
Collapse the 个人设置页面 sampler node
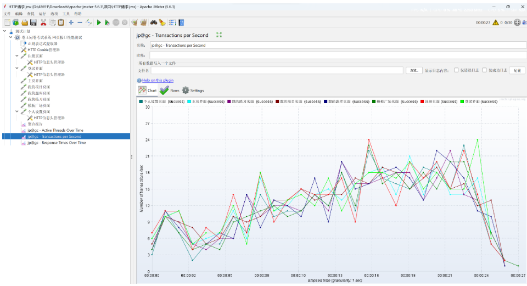click(17, 111)
